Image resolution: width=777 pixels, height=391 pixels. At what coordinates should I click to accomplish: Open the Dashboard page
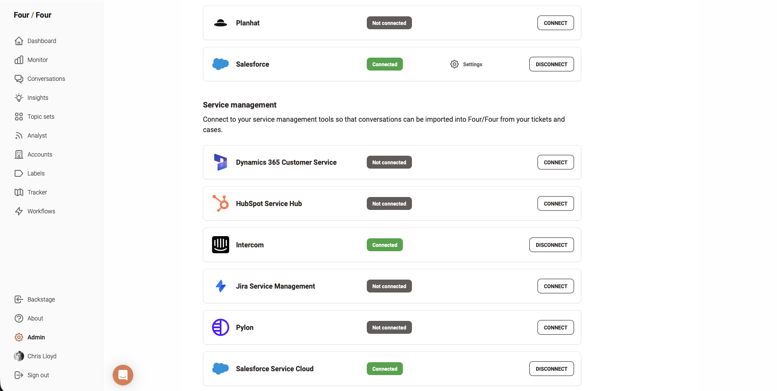coord(41,41)
